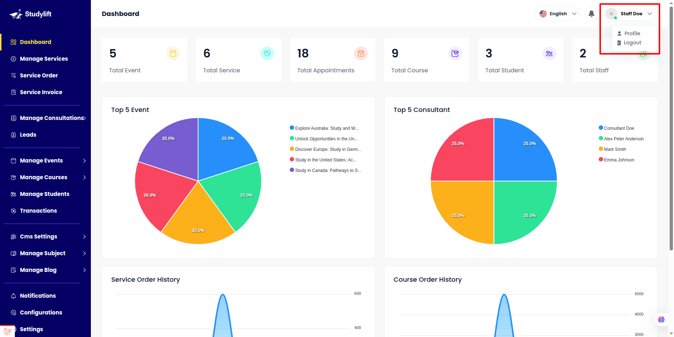Click the Manage Services sidebar icon
Screen dimensions: 674x337
tap(13, 59)
